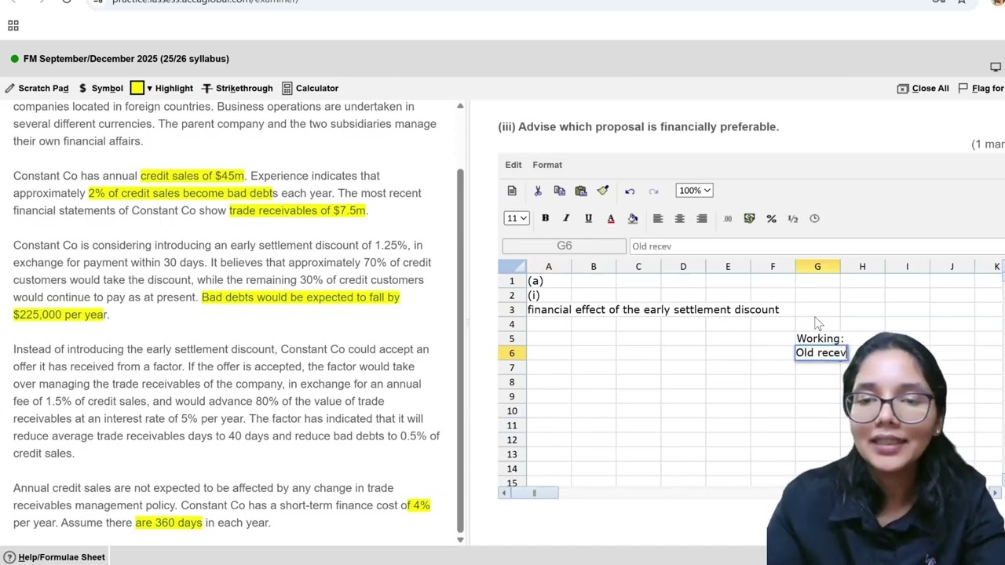Open the spreadsheet Edit menu
The width and height of the screenshot is (1005, 565).
pyautogui.click(x=513, y=165)
